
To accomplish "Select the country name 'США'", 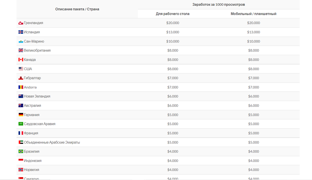I will pos(28,69).
